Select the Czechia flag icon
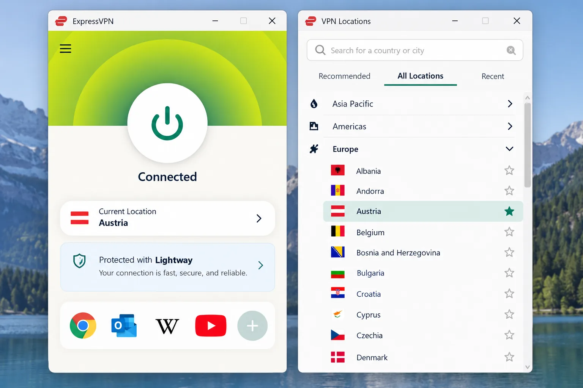 pyautogui.click(x=337, y=335)
